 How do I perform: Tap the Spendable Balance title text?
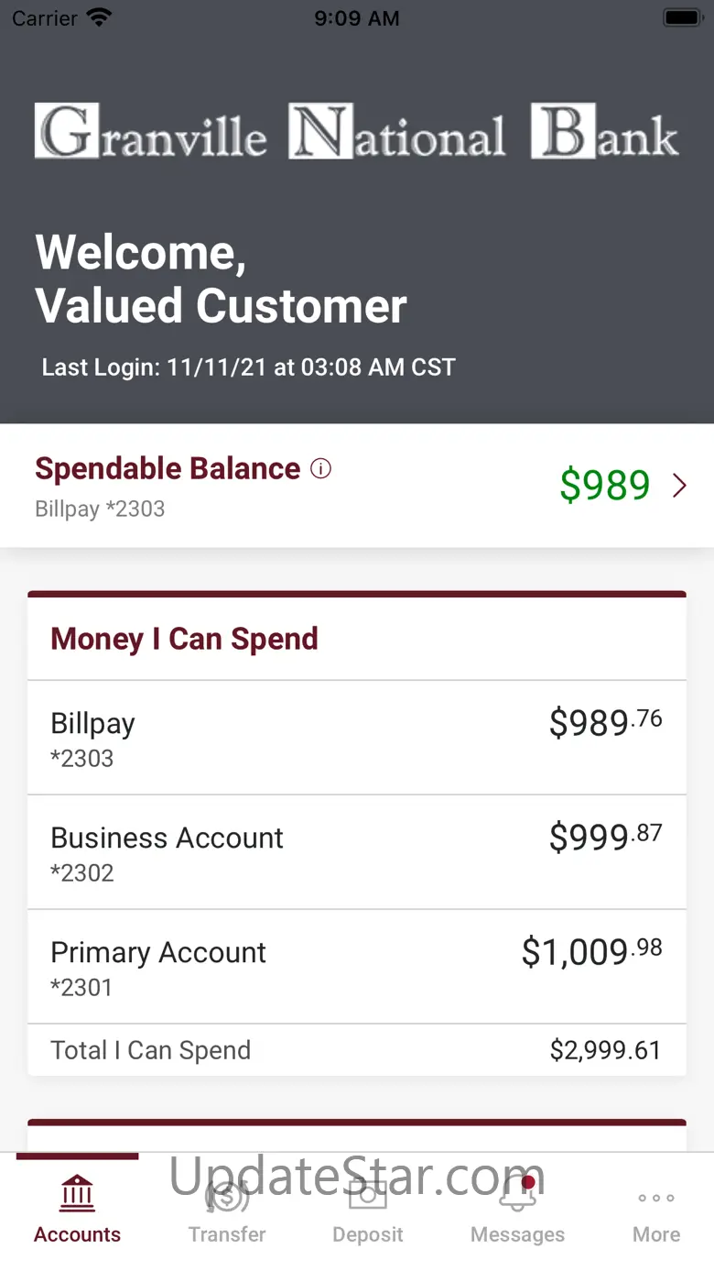tap(168, 468)
